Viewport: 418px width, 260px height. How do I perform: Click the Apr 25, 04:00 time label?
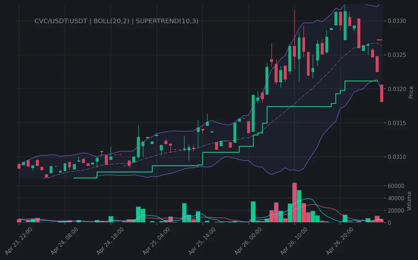click(156, 241)
